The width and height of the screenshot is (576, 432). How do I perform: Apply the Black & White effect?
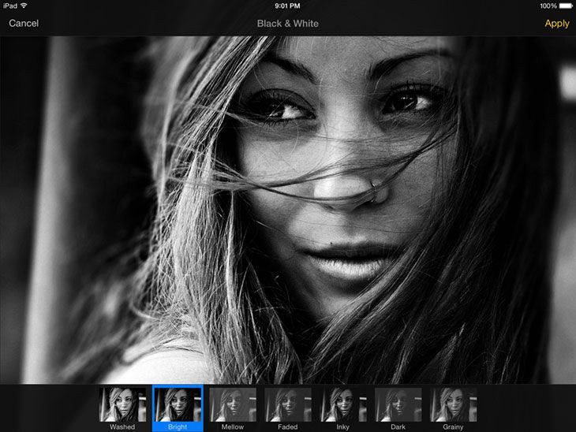click(x=557, y=24)
